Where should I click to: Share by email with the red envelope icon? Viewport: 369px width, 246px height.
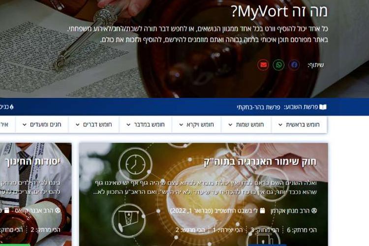coord(263,65)
